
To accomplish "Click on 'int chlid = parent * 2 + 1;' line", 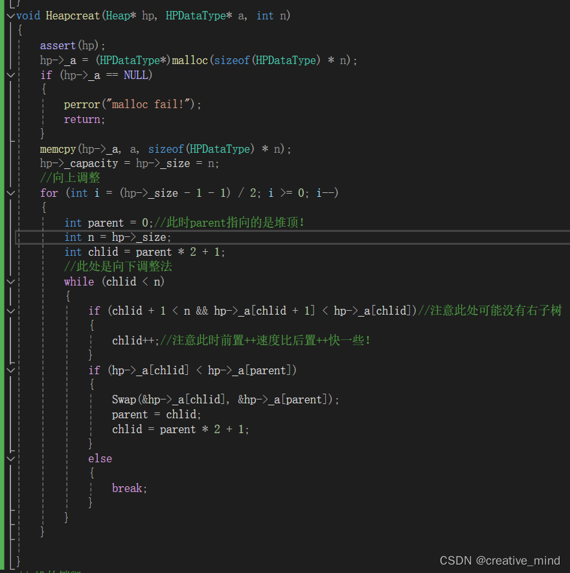I will coord(144,252).
